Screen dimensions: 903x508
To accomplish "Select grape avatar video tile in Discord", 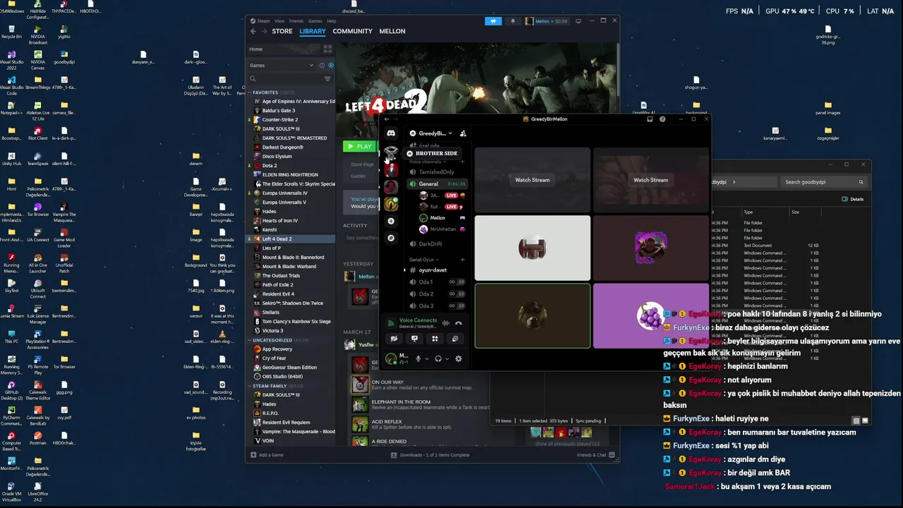I will click(650, 316).
